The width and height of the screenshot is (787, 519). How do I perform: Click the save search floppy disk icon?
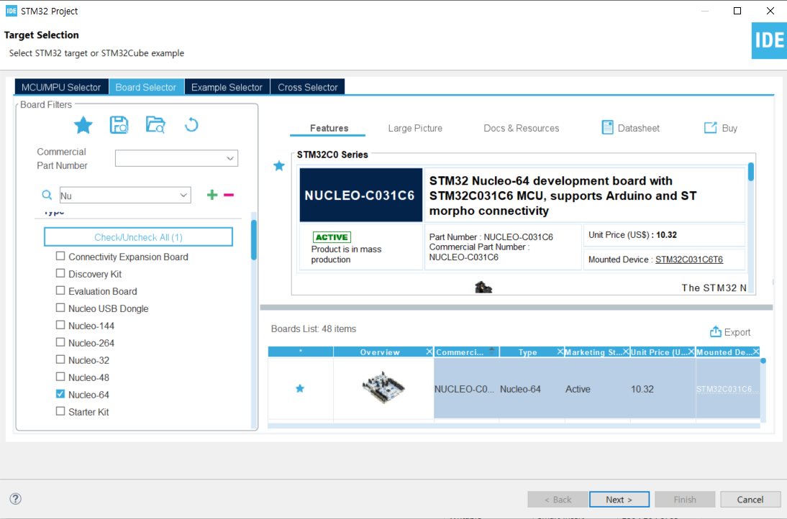coord(119,125)
